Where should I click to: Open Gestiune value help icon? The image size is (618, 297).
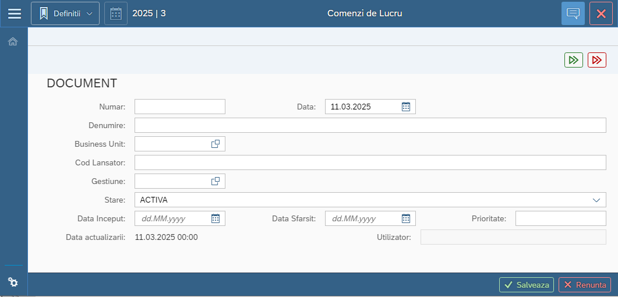[216, 181]
